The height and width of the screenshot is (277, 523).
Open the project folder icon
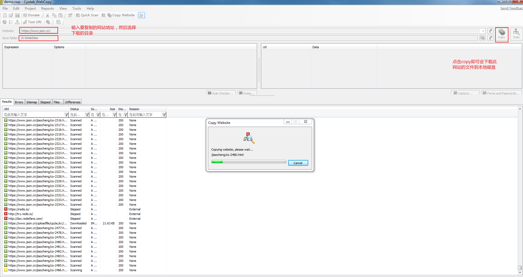pos(11,15)
